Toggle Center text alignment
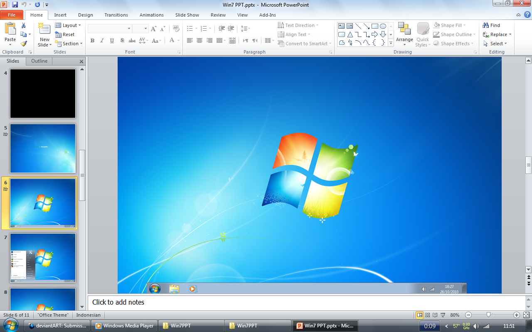This screenshot has width=532, height=332. tap(199, 41)
